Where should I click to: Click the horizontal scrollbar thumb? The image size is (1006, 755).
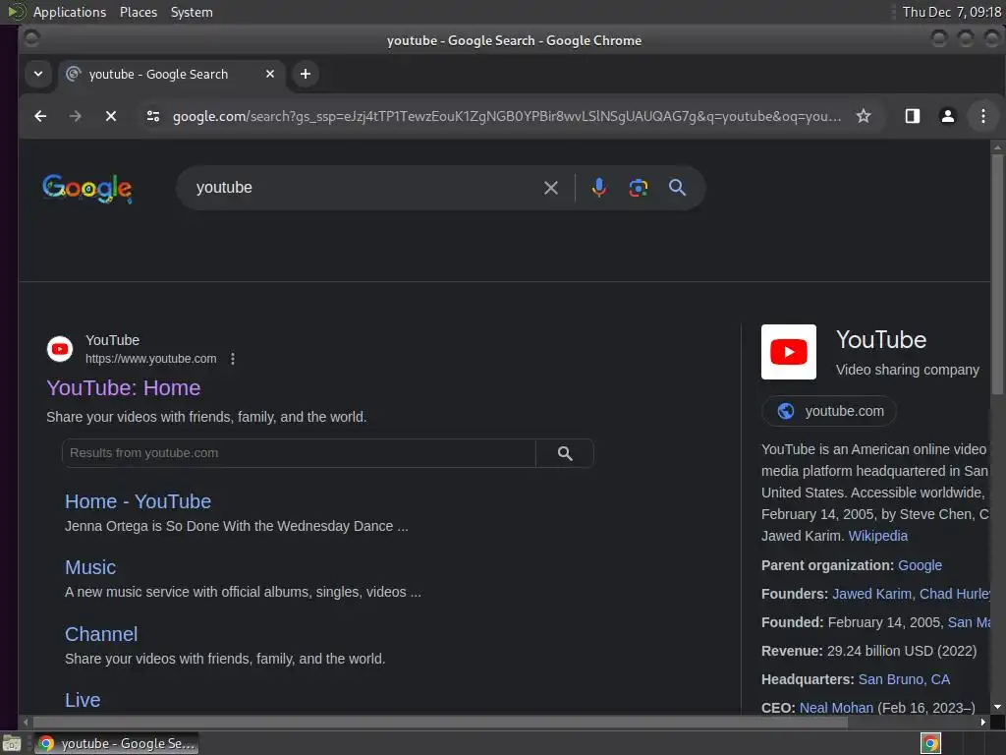(440, 723)
